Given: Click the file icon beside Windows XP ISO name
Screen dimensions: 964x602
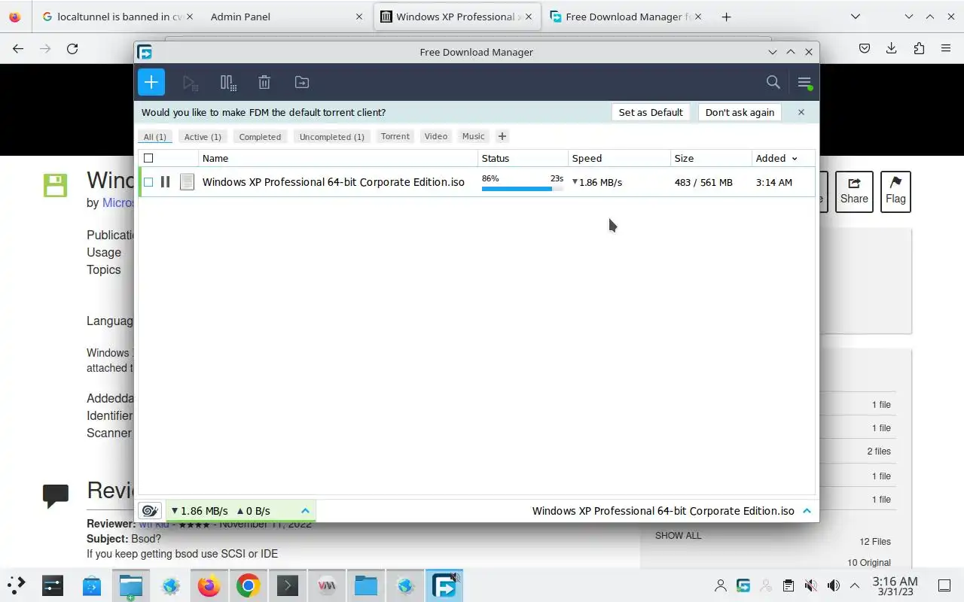Looking at the screenshot, I should click(x=187, y=182).
